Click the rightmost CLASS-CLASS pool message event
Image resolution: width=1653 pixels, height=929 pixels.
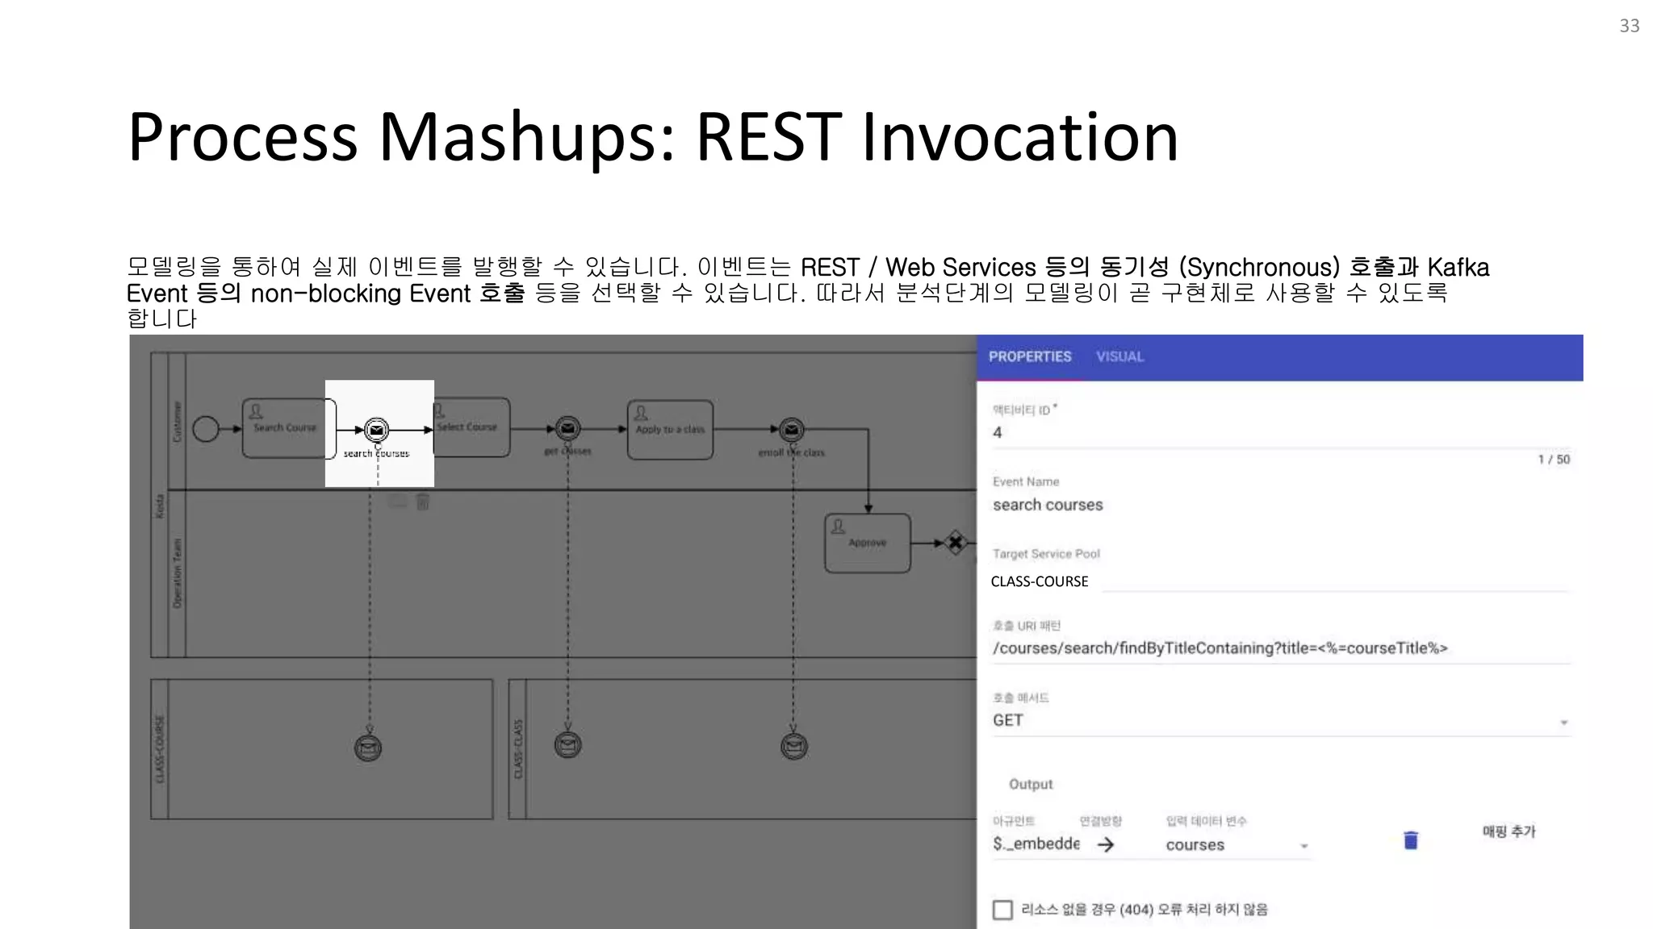[794, 746]
